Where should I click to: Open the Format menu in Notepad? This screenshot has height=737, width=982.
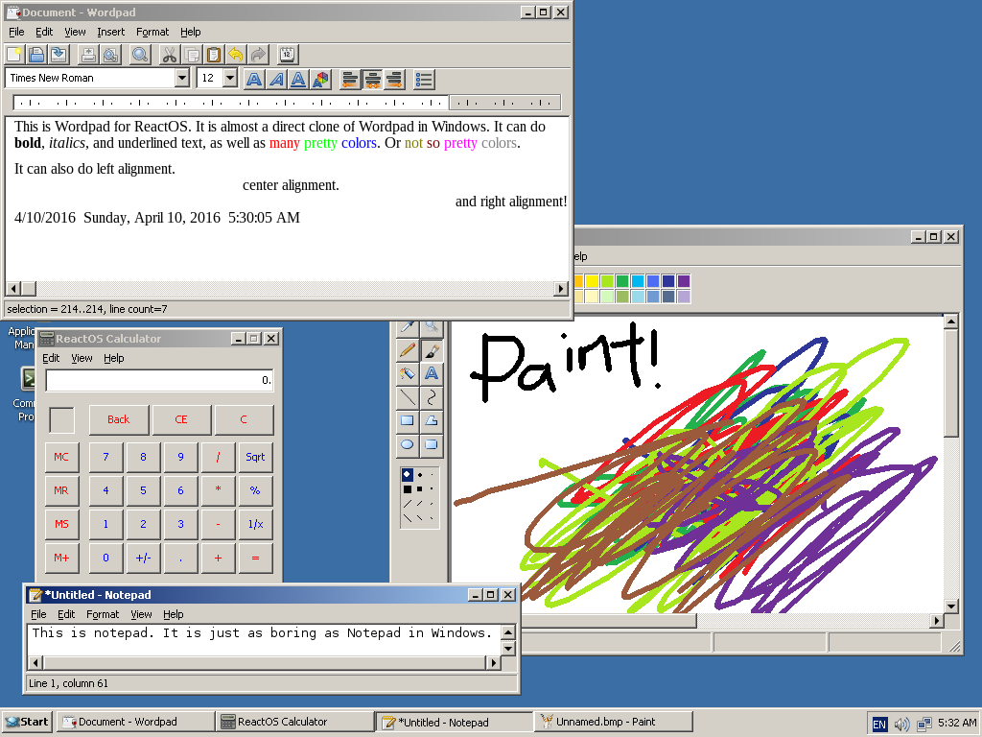click(103, 614)
